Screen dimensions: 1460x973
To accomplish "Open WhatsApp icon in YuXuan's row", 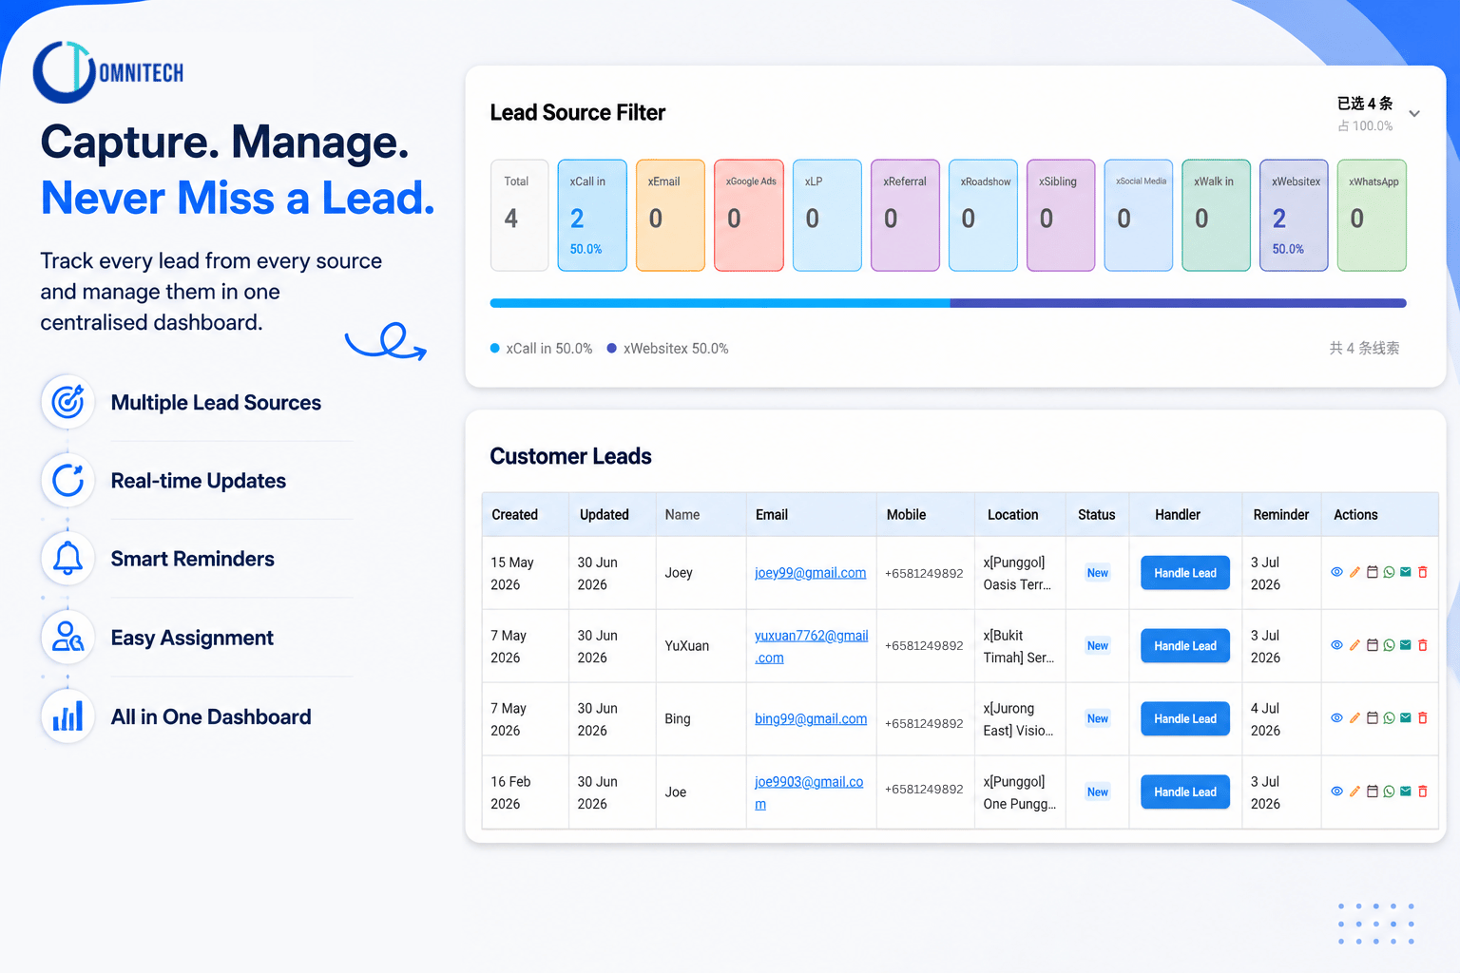I will [1389, 645].
